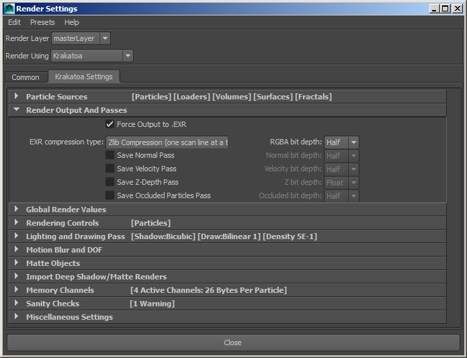Click '[4 Active Channels: 26 Bytes Per Particle]' text
The image size is (467, 358).
[x=208, y=290]
